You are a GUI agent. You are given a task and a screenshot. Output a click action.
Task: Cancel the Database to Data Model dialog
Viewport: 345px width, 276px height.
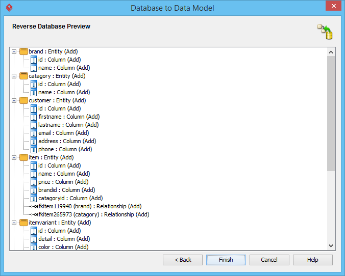pos(269,260)
